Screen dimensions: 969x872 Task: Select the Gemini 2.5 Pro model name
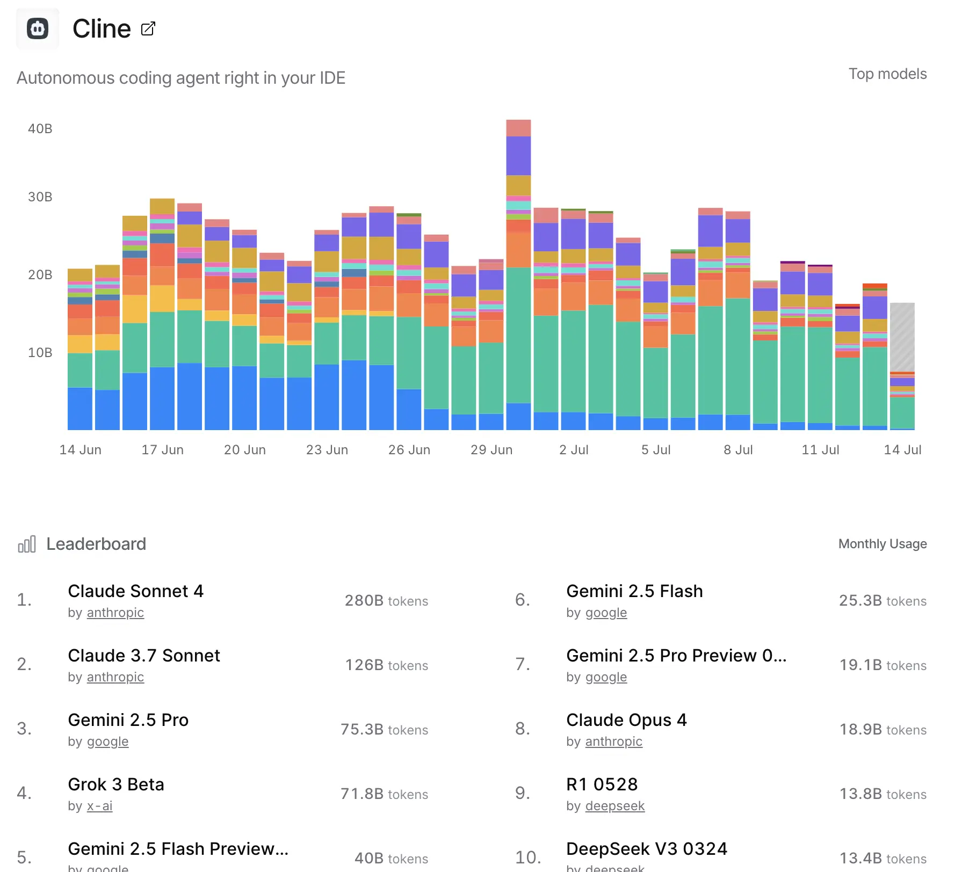coord(128,720)
